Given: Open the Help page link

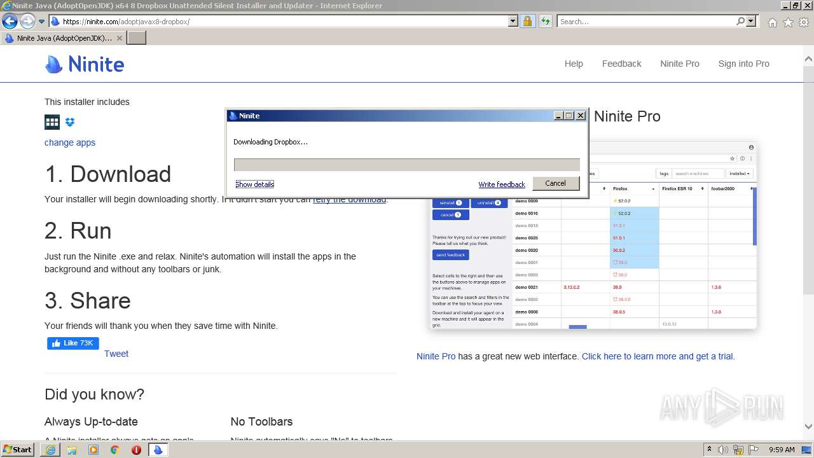Looking at the screenshot, I should (574, 64).
